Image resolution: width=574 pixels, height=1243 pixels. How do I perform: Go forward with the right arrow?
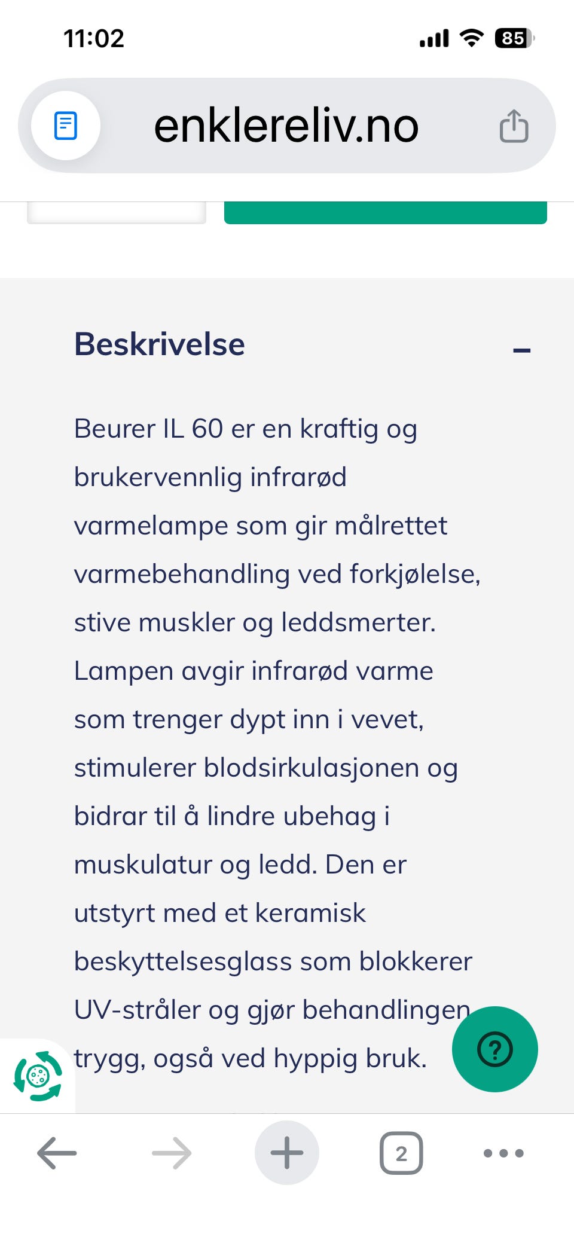pyautogui.click(x=172, y=1153)
